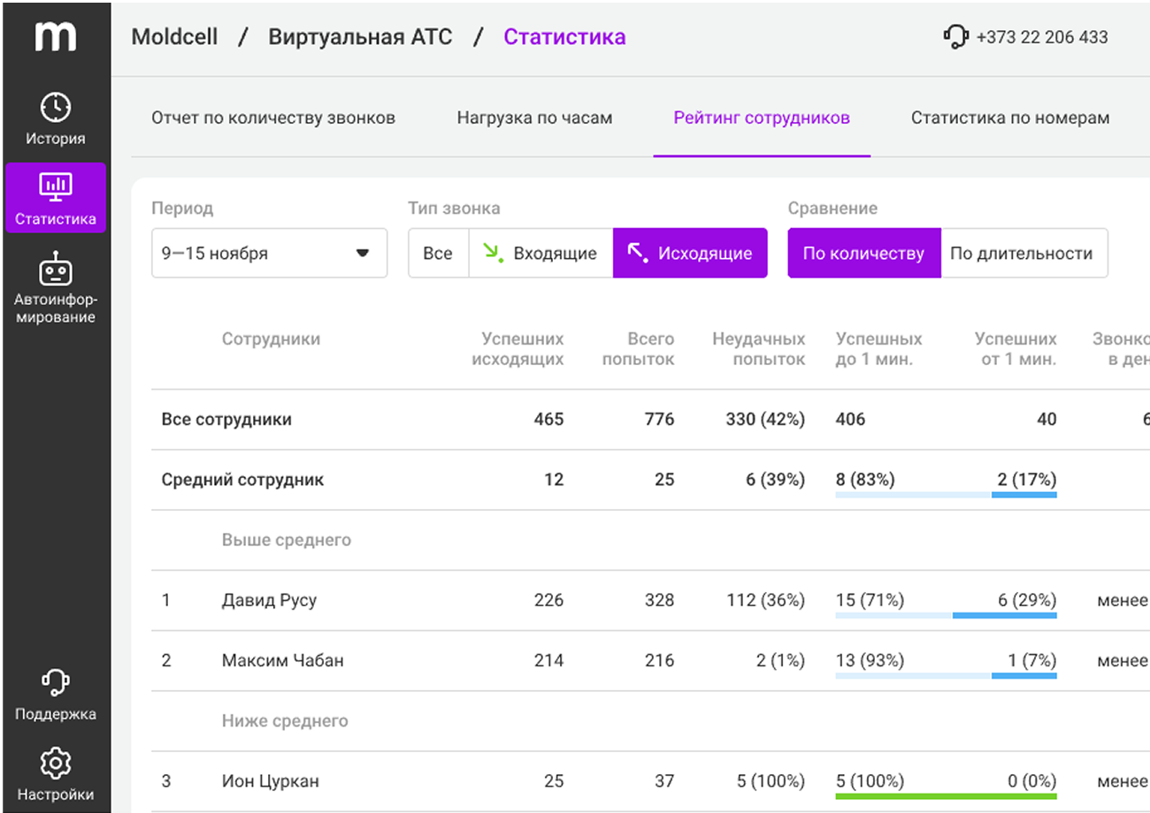Screen dimensions: 1150x813
Task: Switch to "Нагрузка по часам" tab
Action: 534,118
